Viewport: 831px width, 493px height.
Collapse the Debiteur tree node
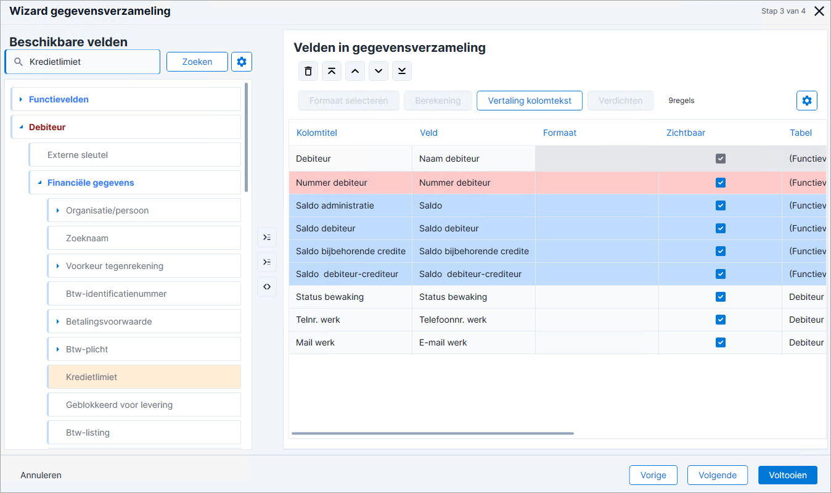[x=21, y=127]
